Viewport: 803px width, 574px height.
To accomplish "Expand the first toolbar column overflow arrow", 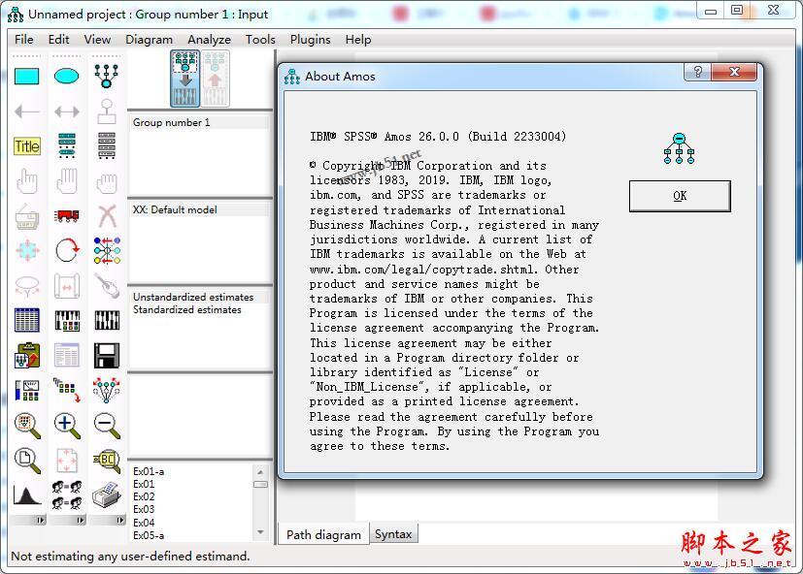I will pos(40,521).
